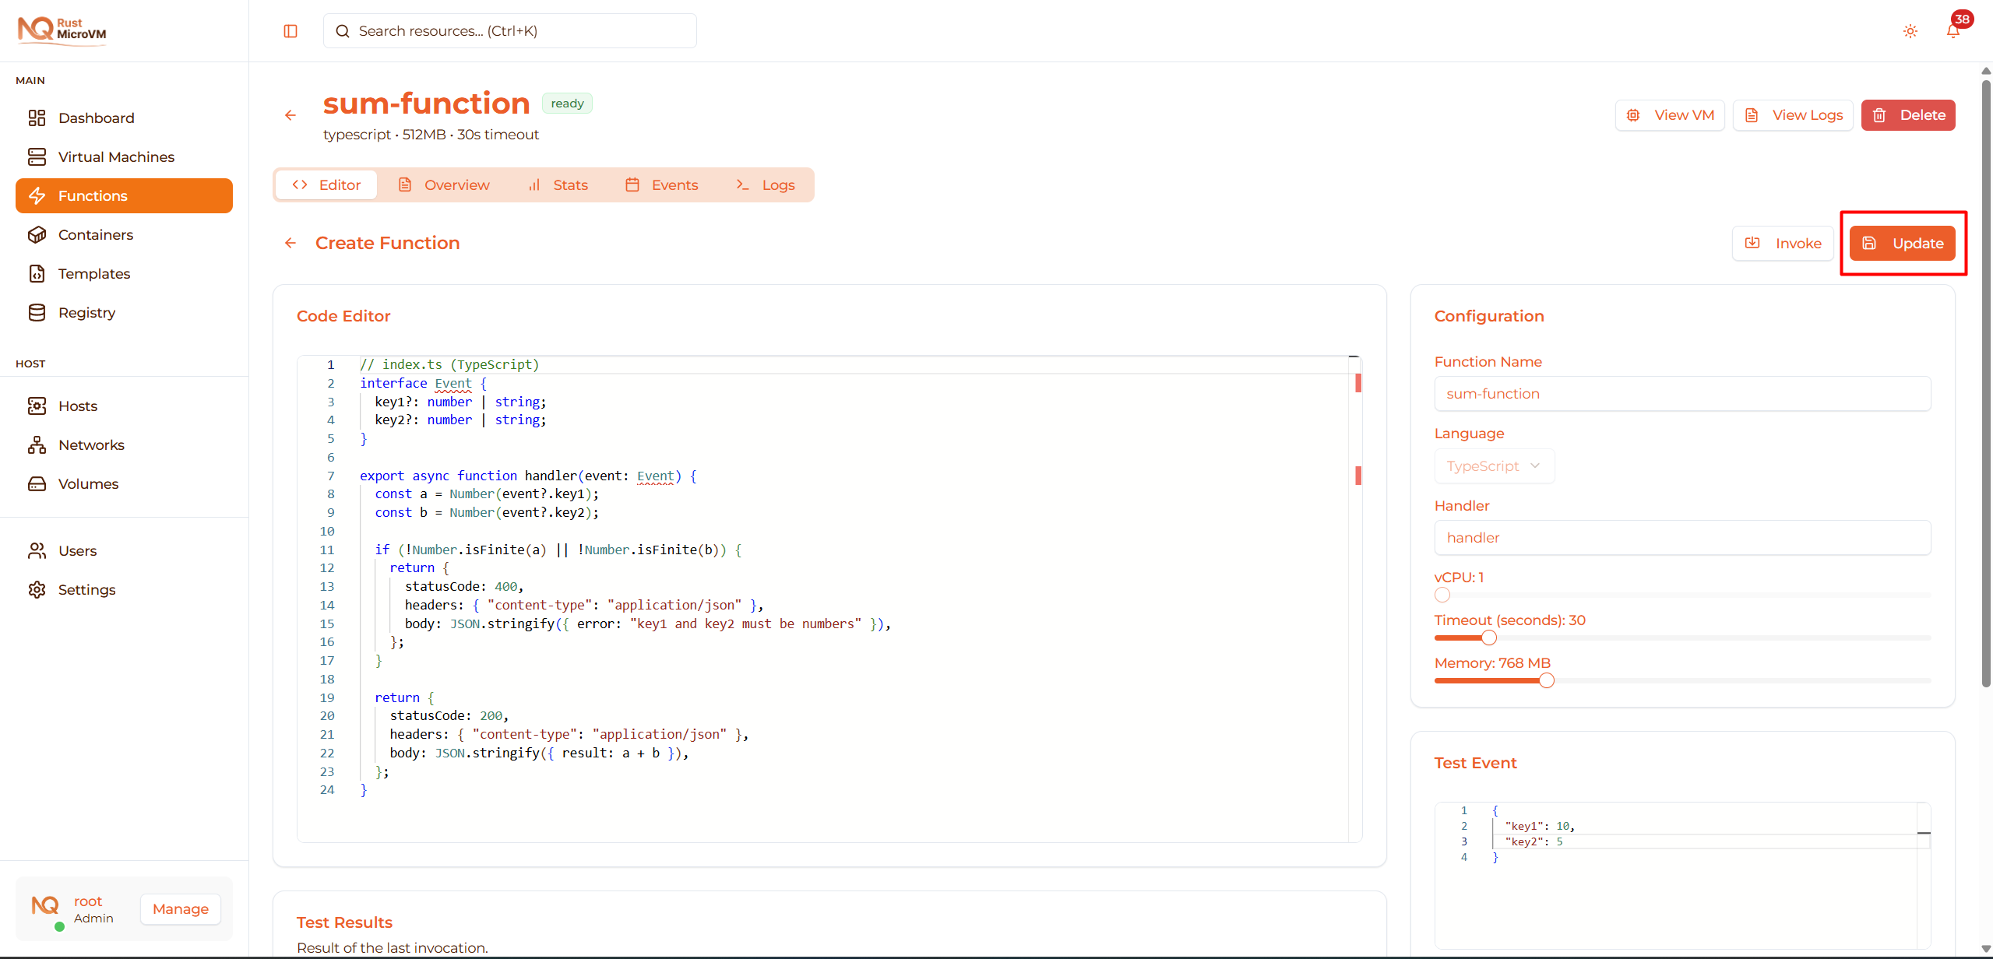Click the Memory slider handle
The height and width of the screenshot is (959, 1993).
[x=1547, y=680]
